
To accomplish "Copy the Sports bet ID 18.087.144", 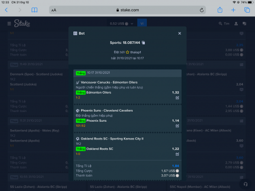I will [x=143, y=43].
